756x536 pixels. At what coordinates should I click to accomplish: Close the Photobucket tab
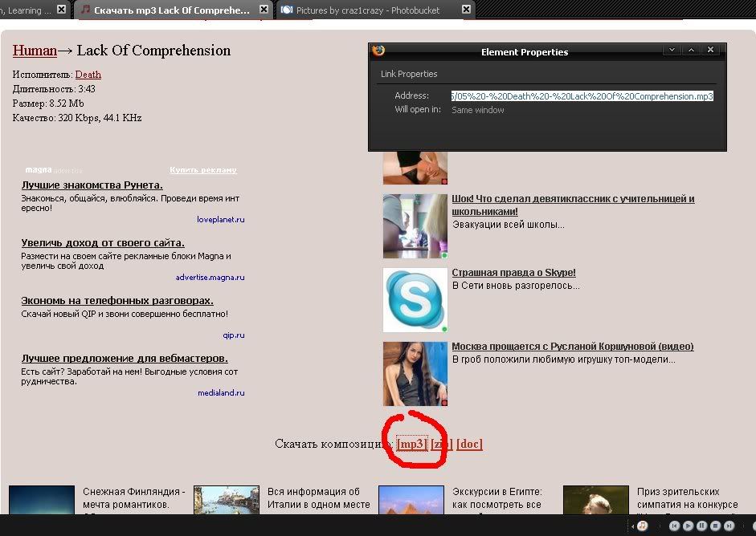click(465, 10)
